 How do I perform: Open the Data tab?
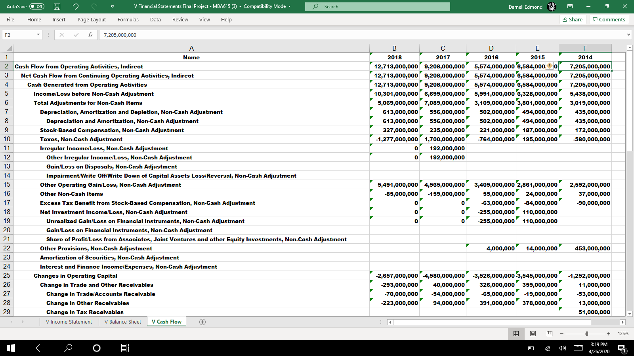pos(155,19)
